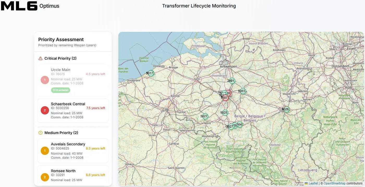Open map marker 2491 south of Antwerpen
This screenshot has width=365, height=187.
pyautogui.click(x=232, y=81)
